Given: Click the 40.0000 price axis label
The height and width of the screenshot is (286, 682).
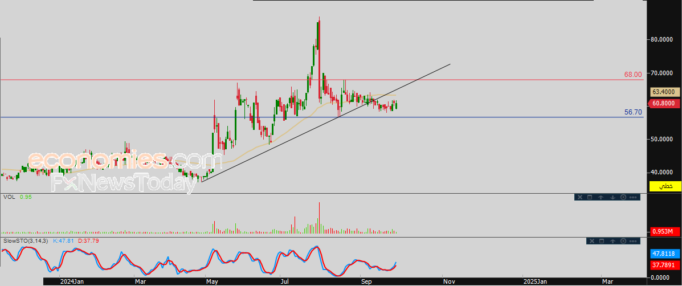Looking at the screenshot, I should tap(661, 173).
